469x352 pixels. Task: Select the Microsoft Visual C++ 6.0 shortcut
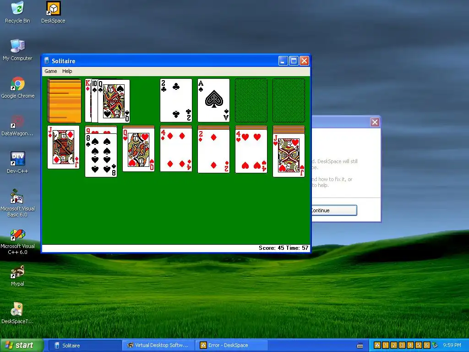pyautogui.click(x=17, y=241)
